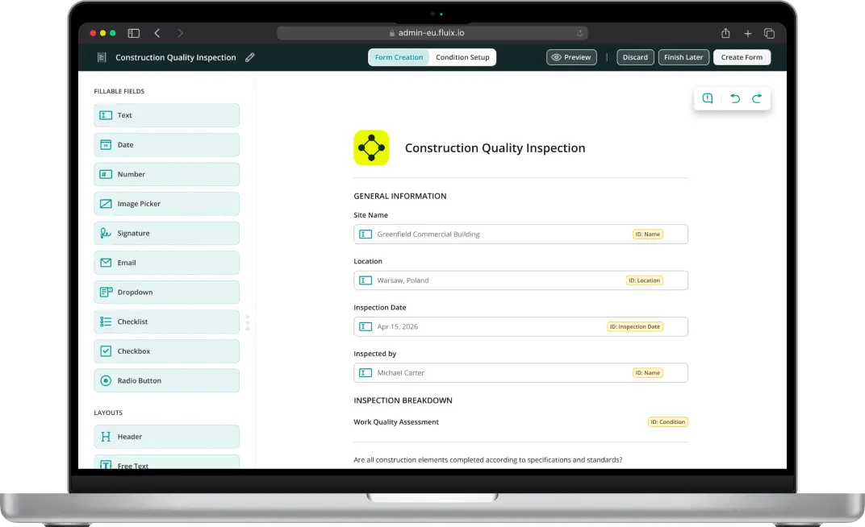Open the comment note icon in toolbar

[708, 98]
